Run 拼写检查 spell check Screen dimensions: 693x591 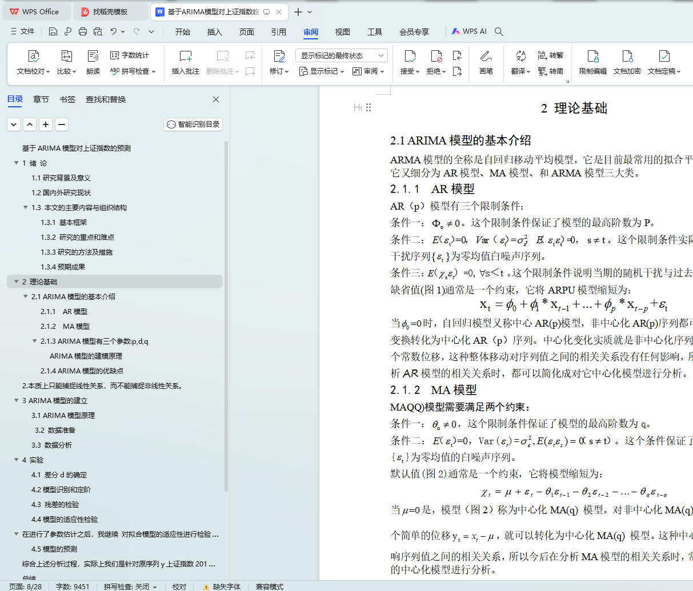(133, 71)
